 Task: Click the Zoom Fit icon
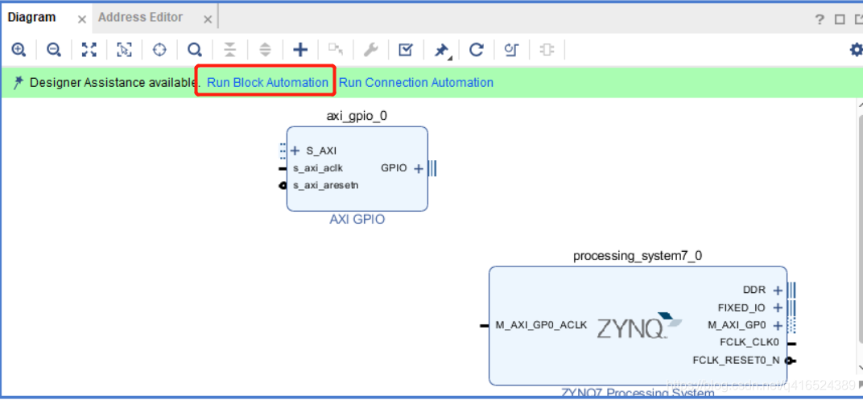(89, 50)
